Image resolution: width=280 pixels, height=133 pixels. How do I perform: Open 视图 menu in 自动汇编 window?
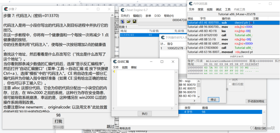click(x=125, y=68)
